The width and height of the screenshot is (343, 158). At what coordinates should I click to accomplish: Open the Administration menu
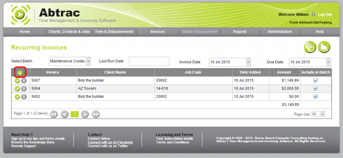tap(280, 32)
